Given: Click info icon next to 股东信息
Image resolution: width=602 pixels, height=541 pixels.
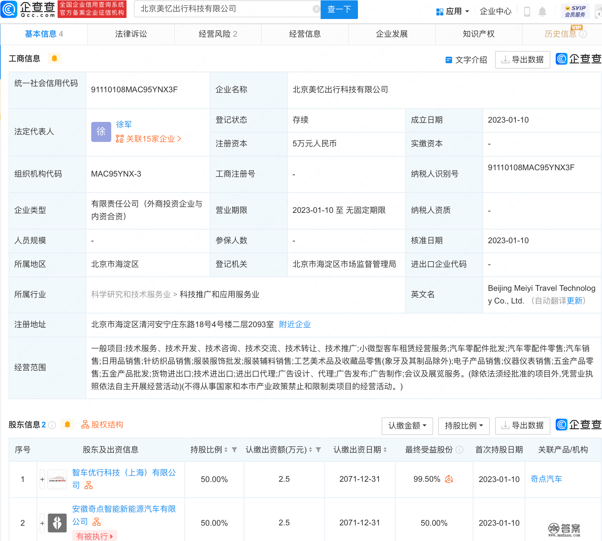Looking at the screenshot, I should pyautogui.click(x=52, y=425).
